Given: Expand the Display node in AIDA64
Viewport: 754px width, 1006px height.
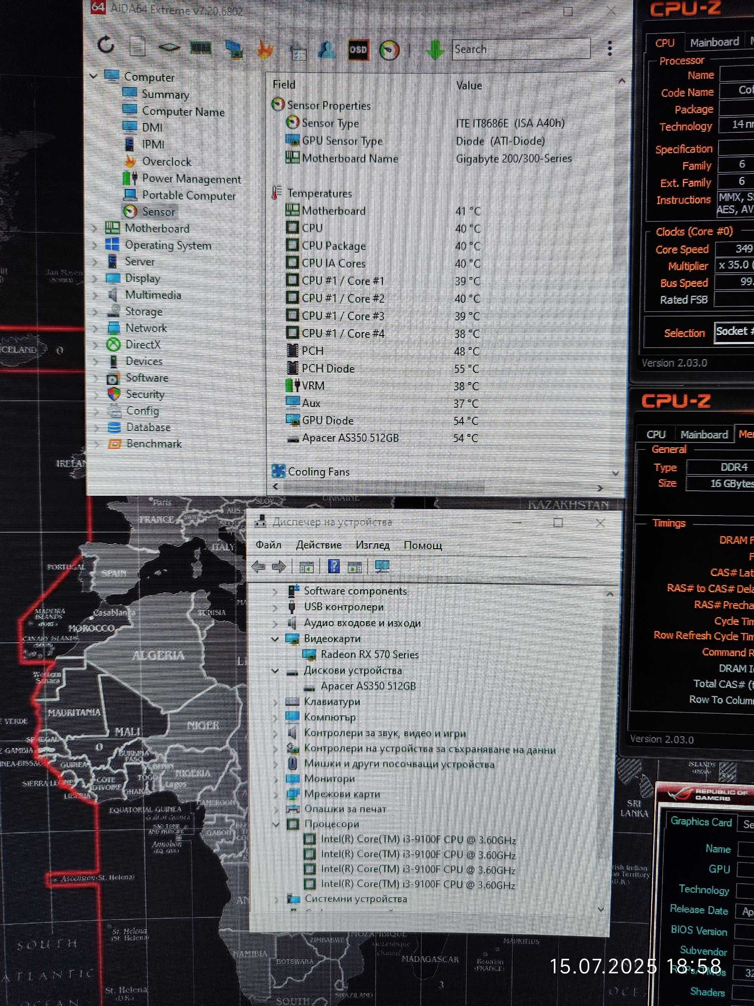Looking at the screenshot, I should (x=95, y=278).
